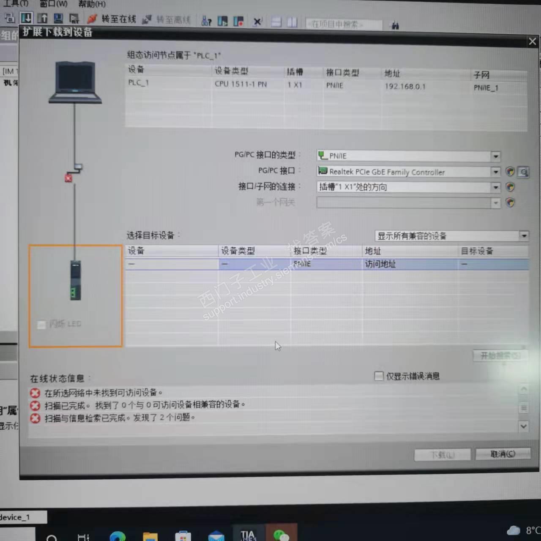Click the PN/IE_1 subnet cell
The height and width of the screenshot is (541, 541).
click(x=486, y=87)
